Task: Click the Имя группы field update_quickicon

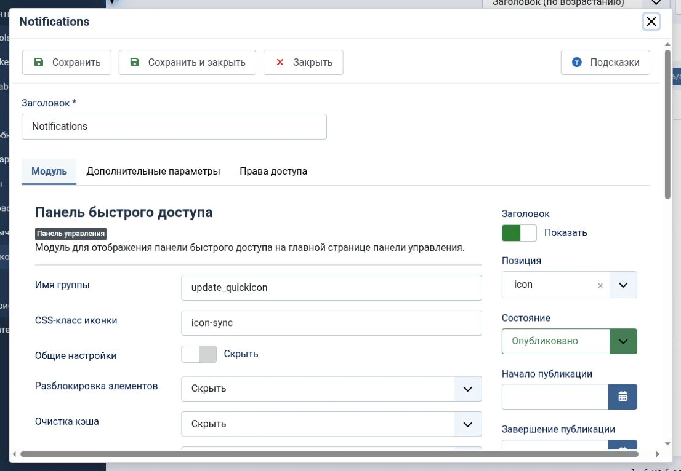Action: (x=331, y=288)
